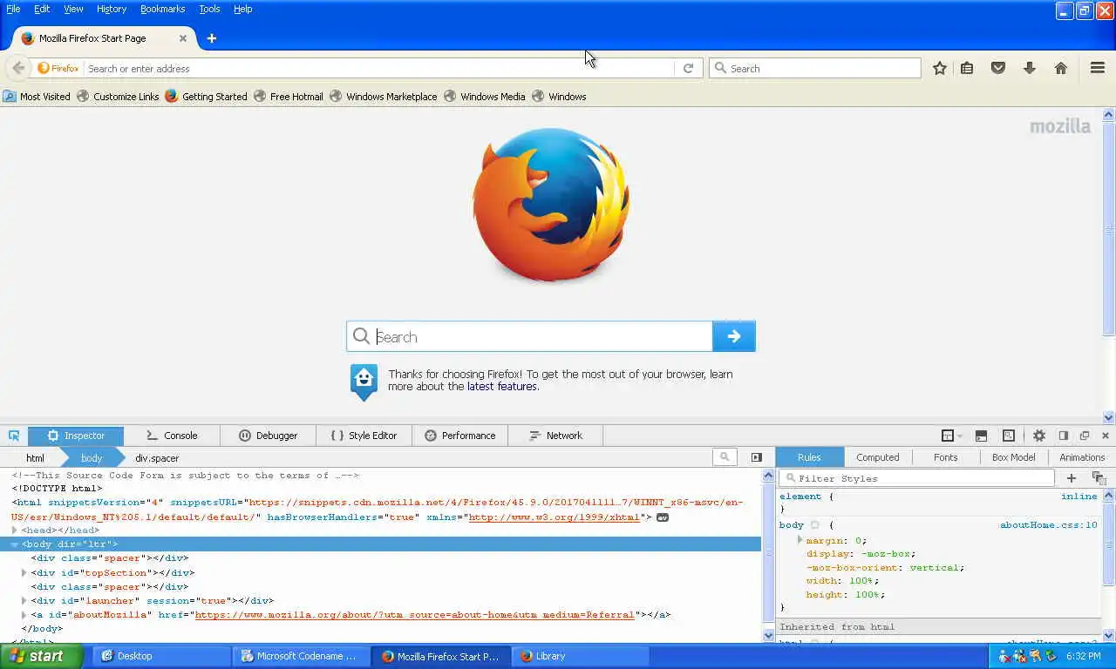Viewport: 1116px width, 669px height.
Task: Expand the head node in markup
Action: (x=15, y=530)
